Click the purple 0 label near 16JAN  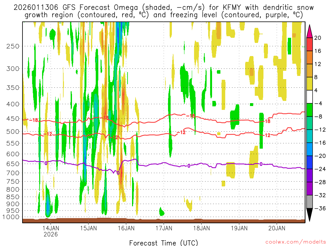(118, 173)
